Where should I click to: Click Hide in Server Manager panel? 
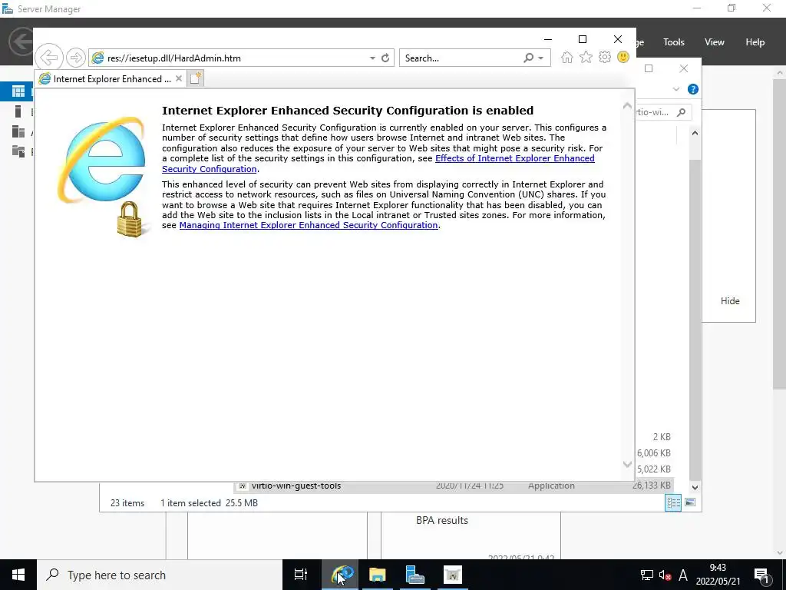pyautogui.click(x=730, y=301)
